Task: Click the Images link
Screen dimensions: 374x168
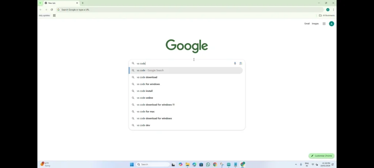Action: [315, 24]
